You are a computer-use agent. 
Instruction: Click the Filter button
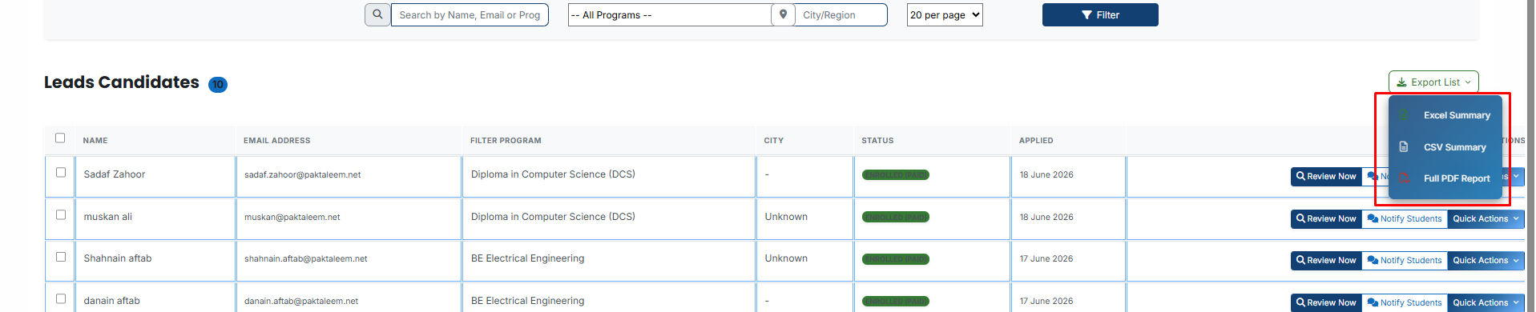1100,14
